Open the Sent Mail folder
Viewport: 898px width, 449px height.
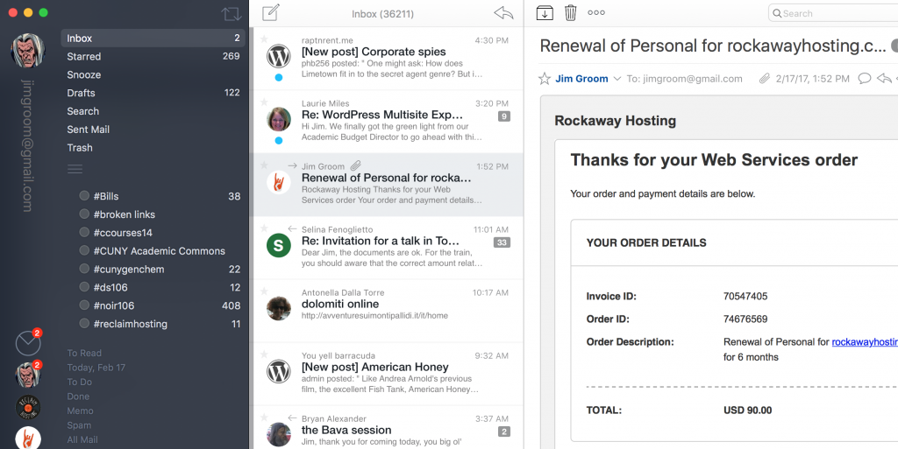(153, 130)
